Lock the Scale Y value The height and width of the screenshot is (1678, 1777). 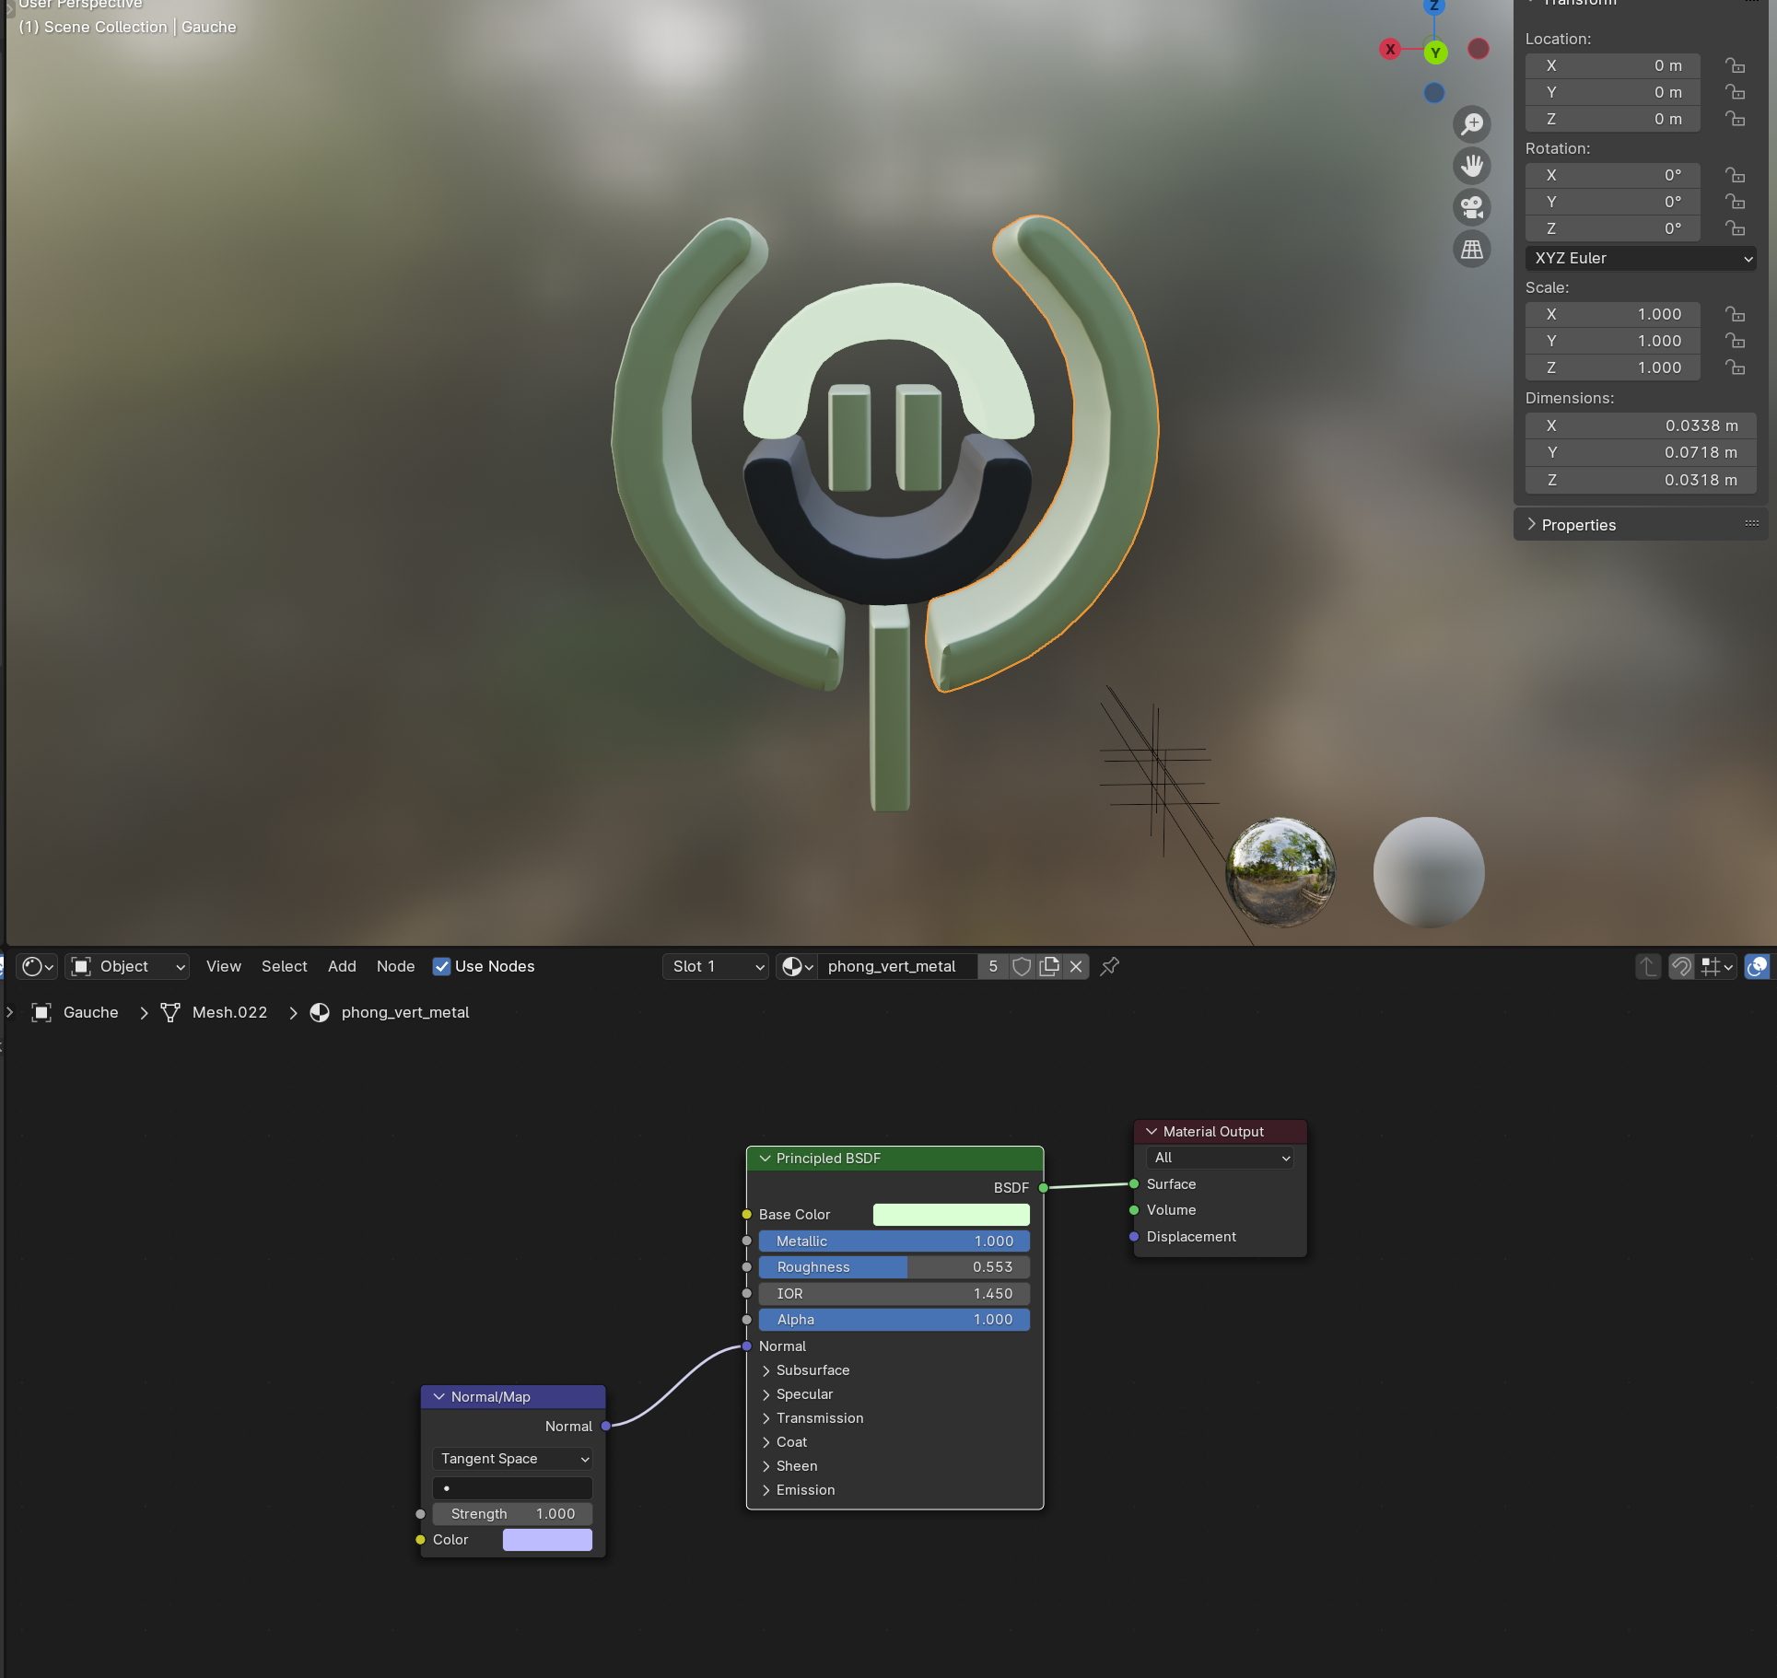(x=1735, y=341)
